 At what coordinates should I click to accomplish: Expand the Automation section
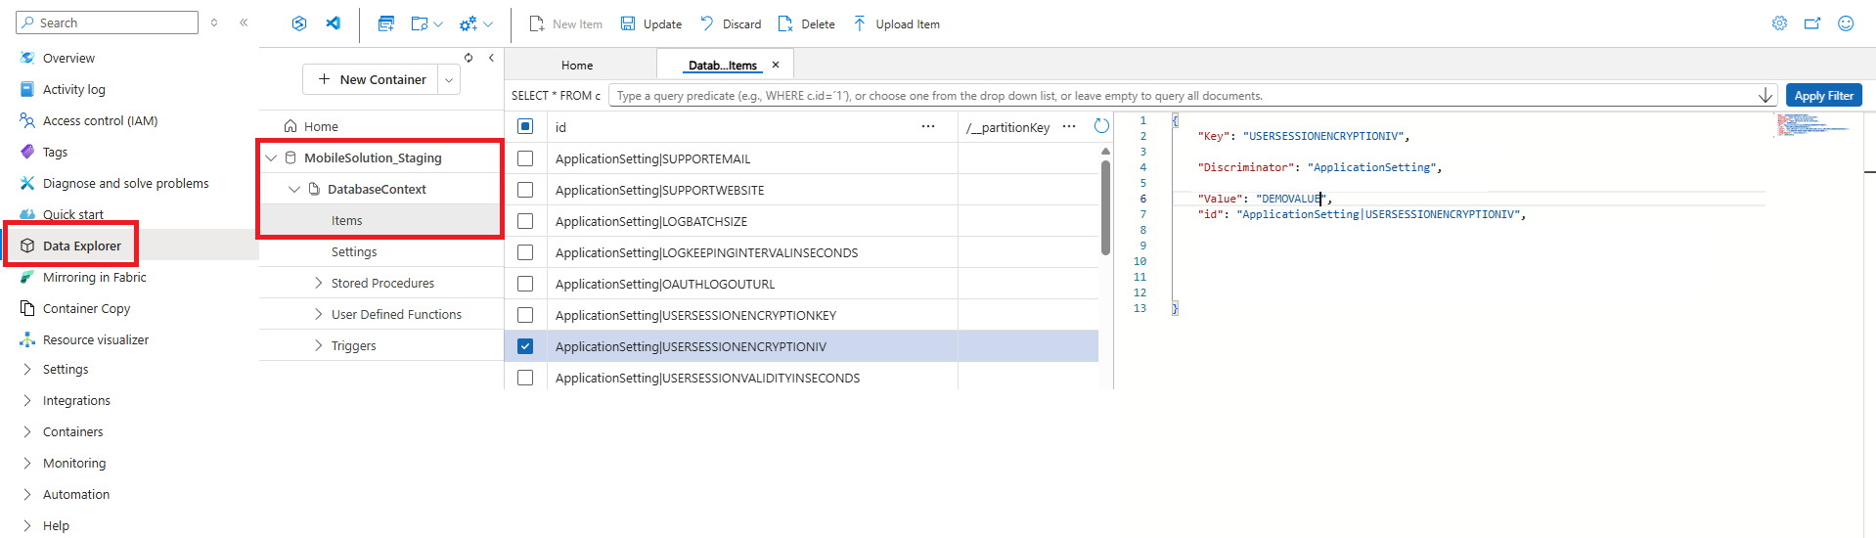coord(26,494)
